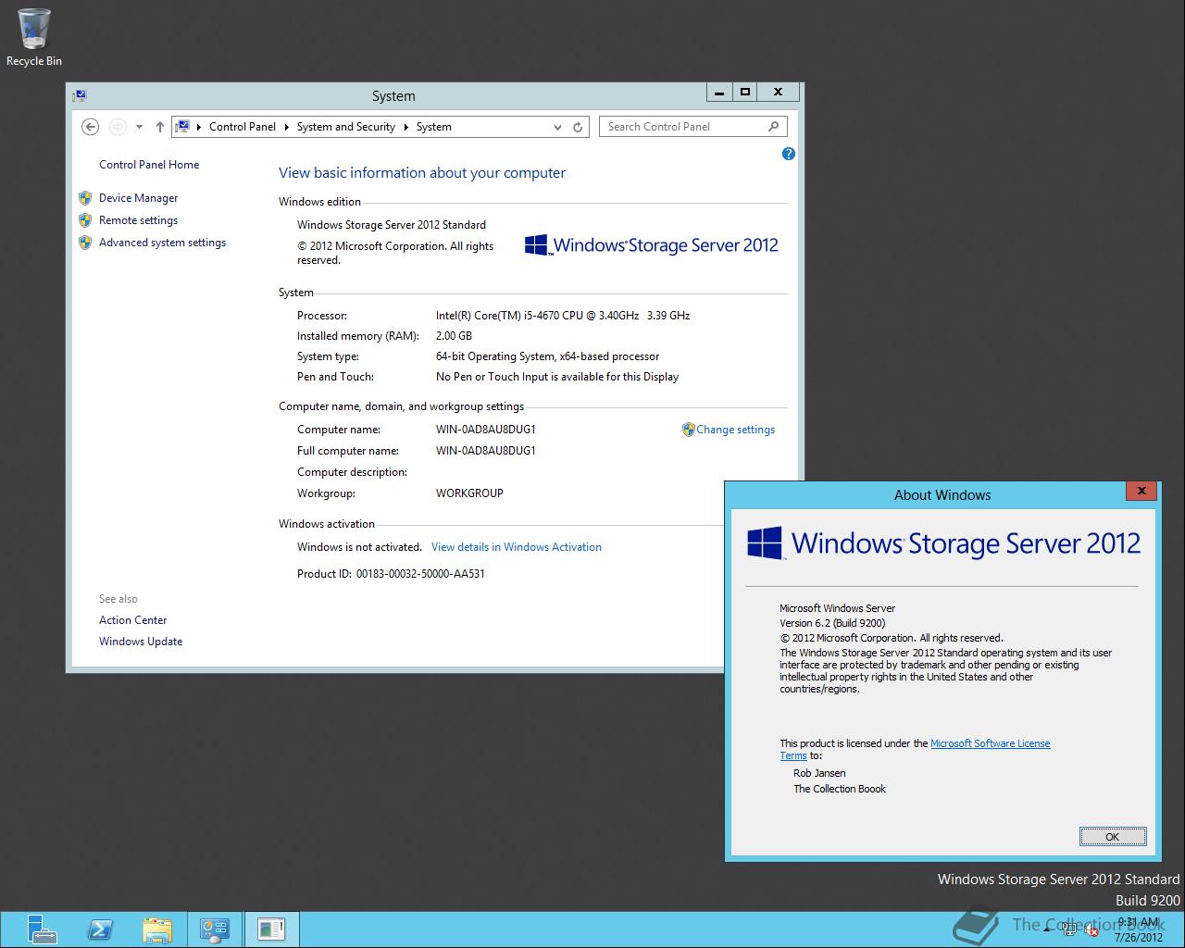Screen dimensions: 1185x948
Task: Click the Back arrow in System window
Action: (90, 127)
